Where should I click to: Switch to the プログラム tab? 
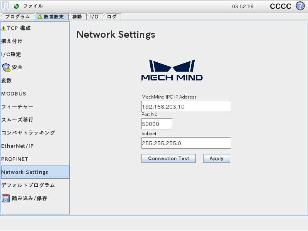click(17, 17)
